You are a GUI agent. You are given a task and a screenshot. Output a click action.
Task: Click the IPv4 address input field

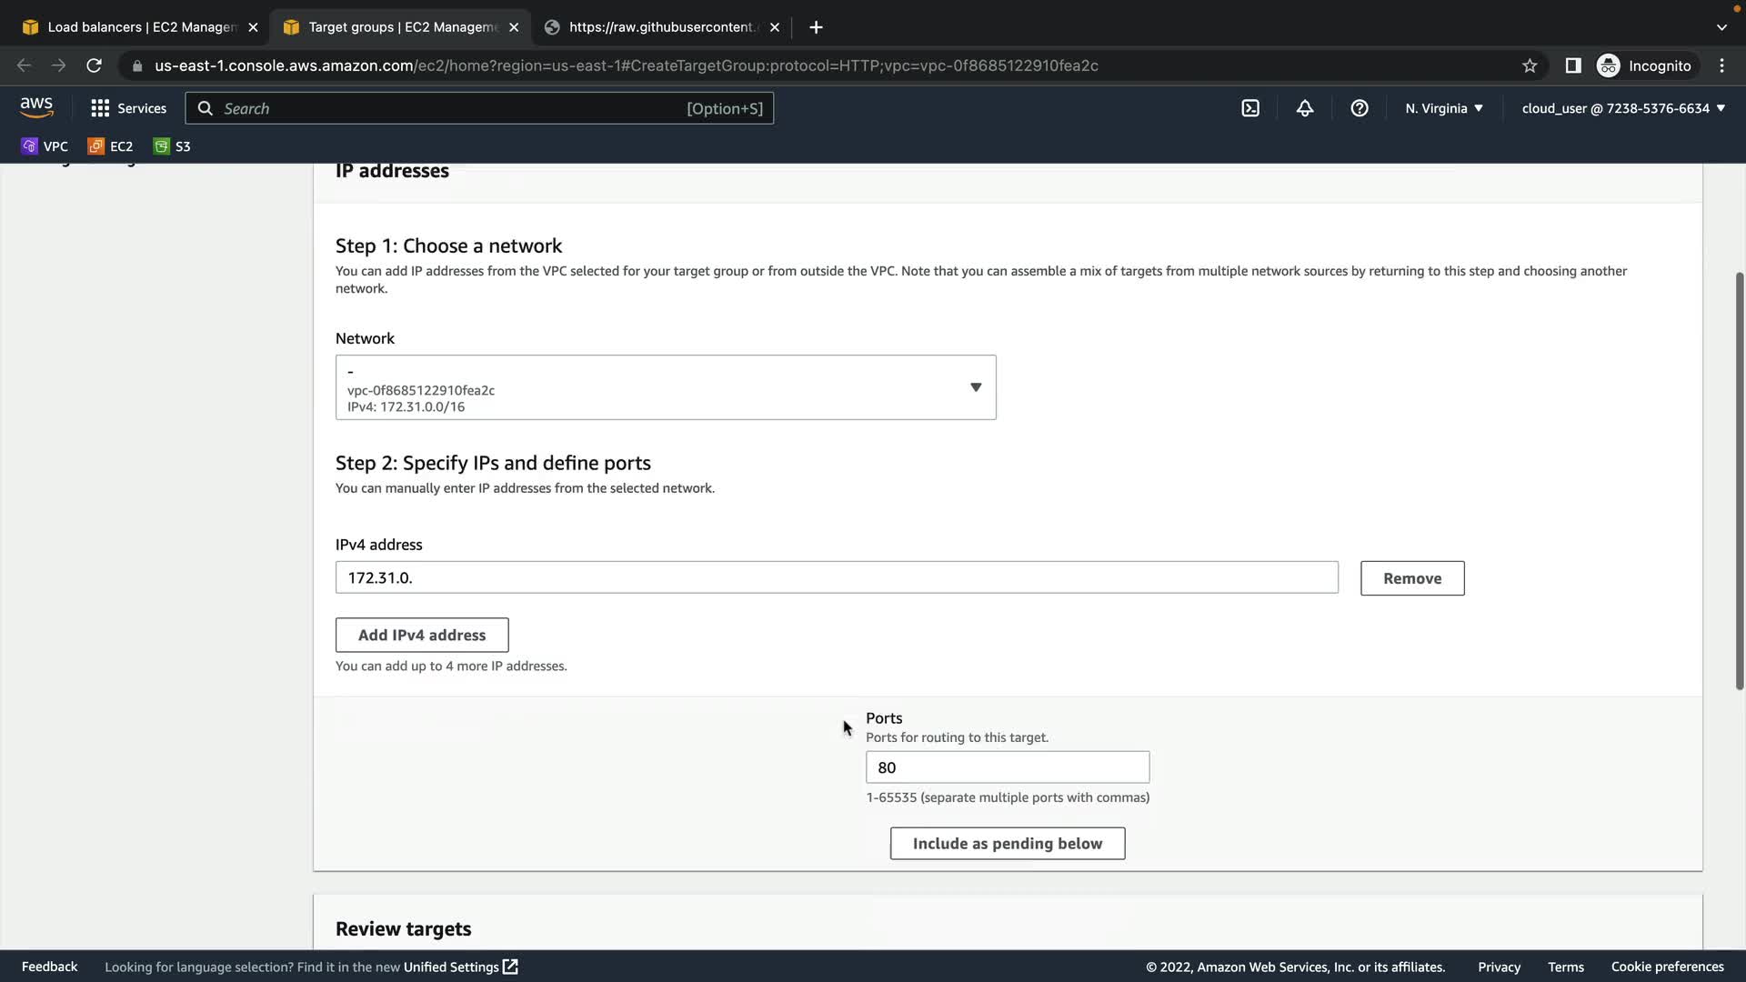pyautogui.click(x=836, y=577)
